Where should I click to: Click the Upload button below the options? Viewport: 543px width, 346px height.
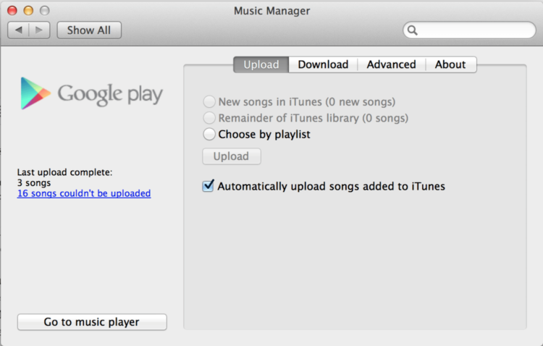[231, 156]
